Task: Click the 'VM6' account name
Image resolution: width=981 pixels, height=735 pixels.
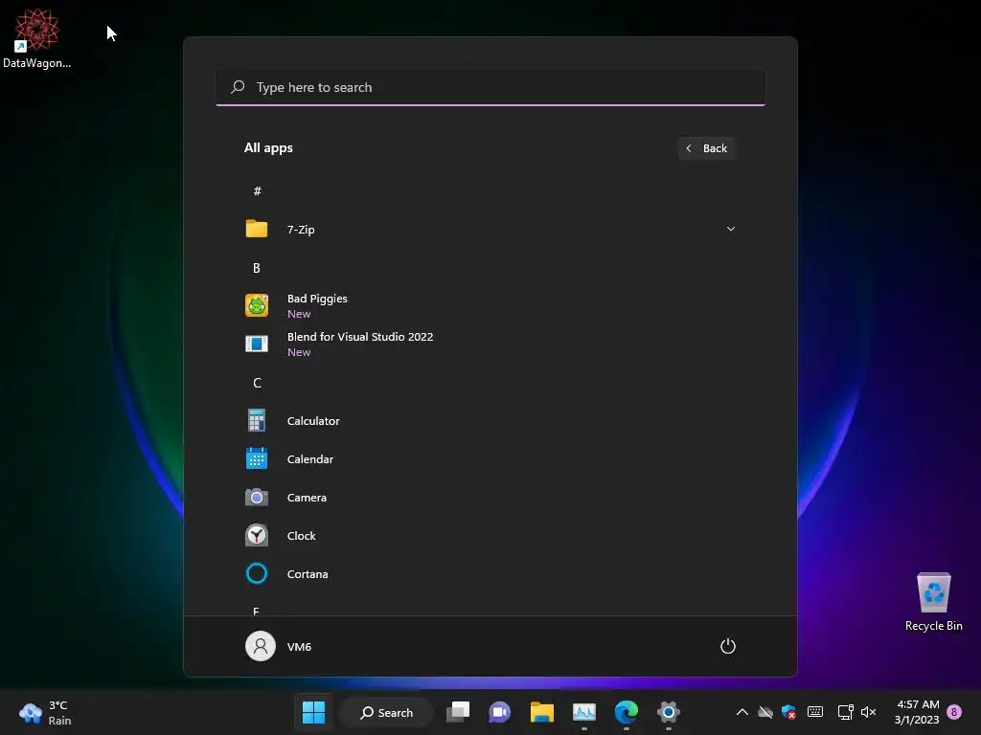Action: [x=299, y=646]
